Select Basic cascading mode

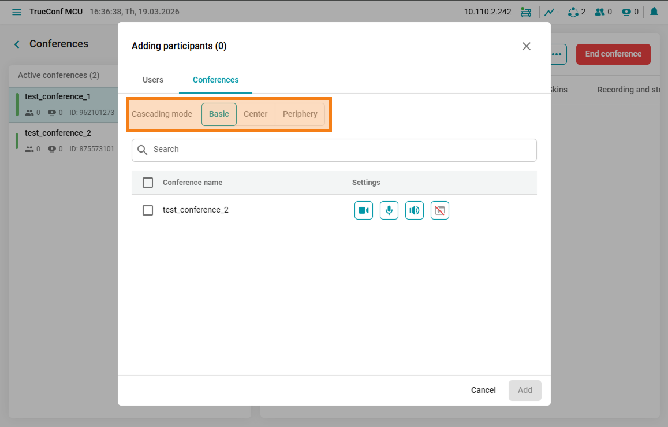click(219, 114)
